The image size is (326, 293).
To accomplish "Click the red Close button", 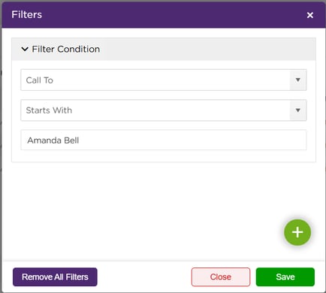I will pyautogui.click(x=221, y=277).
